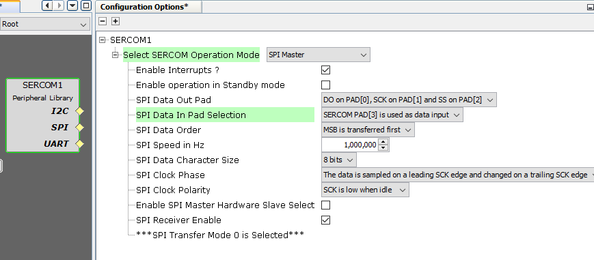Image resolution: width=594 pixels, height=260 pixels.
Task: Open SPI Clock Polarity dropdown
Action: click(365, 190)
